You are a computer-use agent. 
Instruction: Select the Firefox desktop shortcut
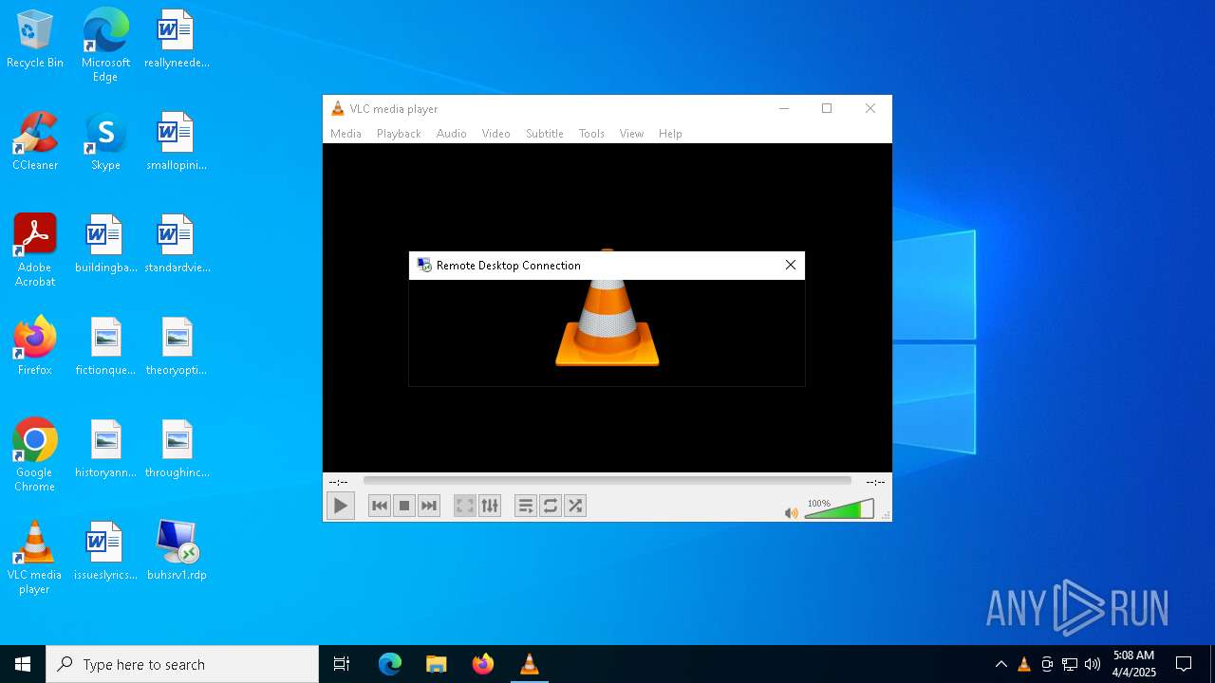coord(35,347)
